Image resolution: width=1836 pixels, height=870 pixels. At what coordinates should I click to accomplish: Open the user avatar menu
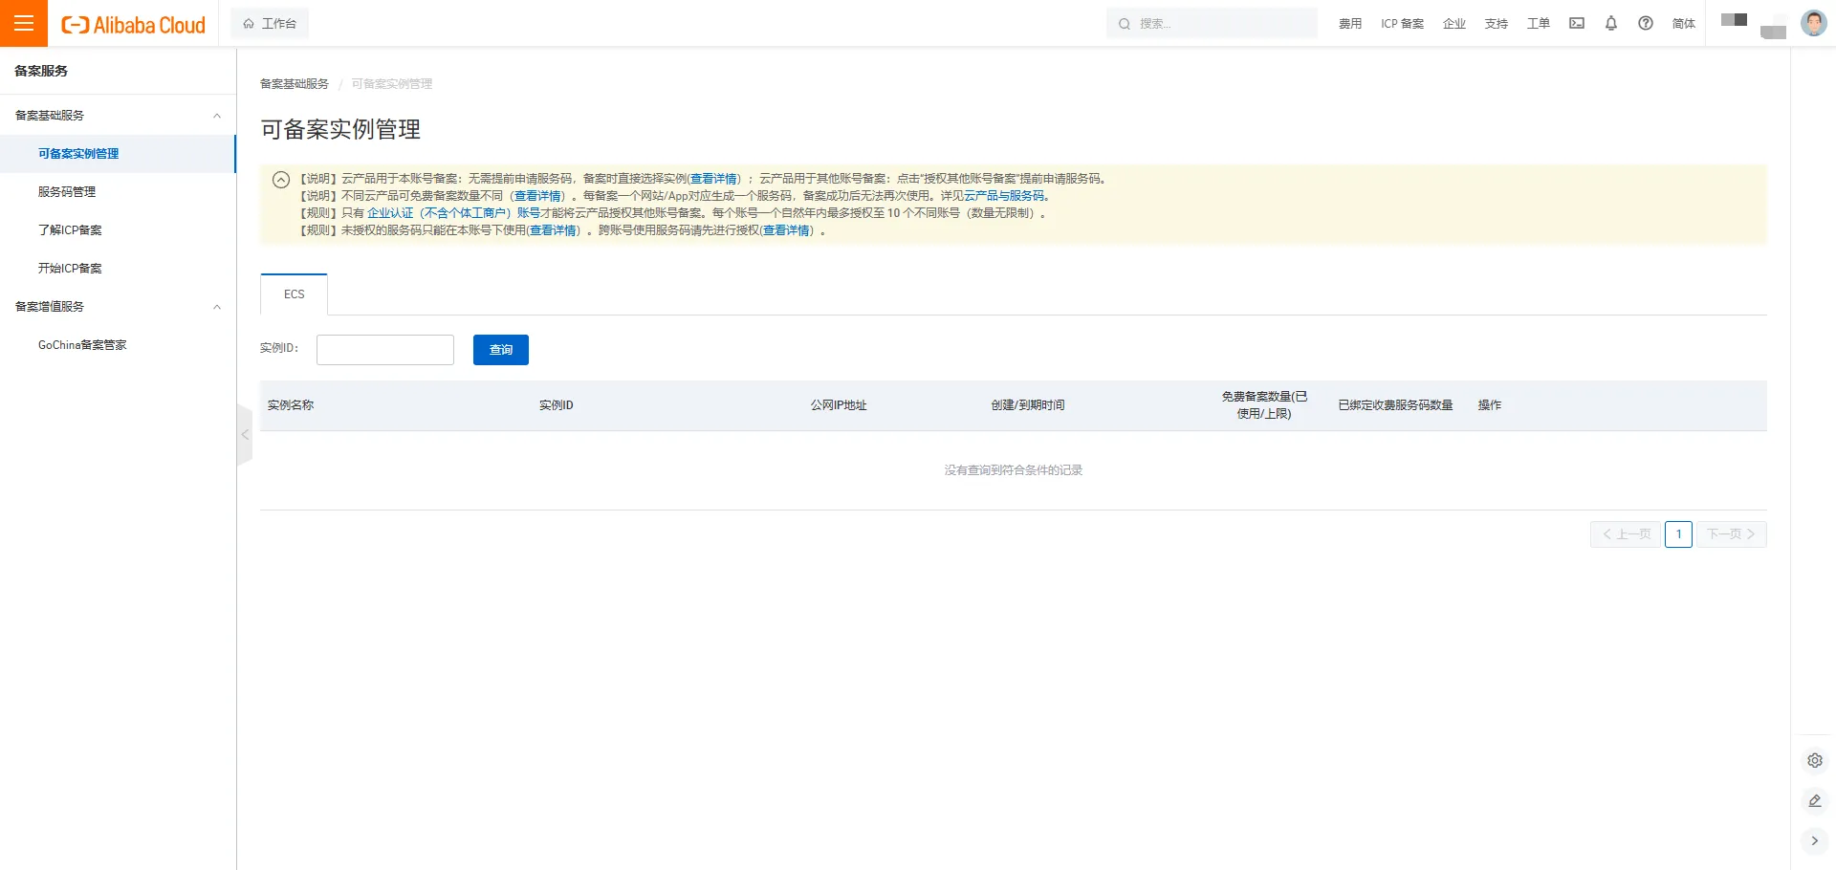pyautogui.click(x=1813, y=23)
